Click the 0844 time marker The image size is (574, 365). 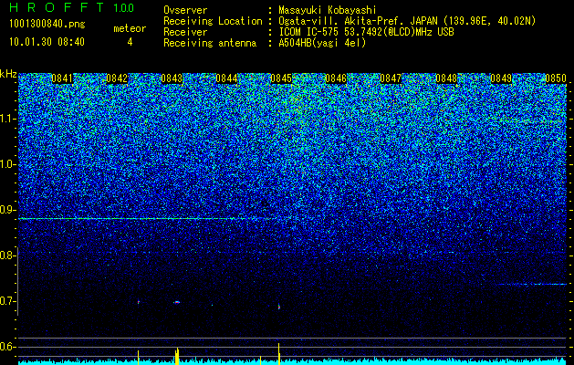pos(226,78)
